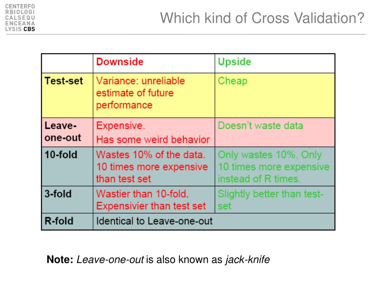Select the red 'Downside' column header
The width and height of the screenshot is (375, 281).
tap(120, 61)
